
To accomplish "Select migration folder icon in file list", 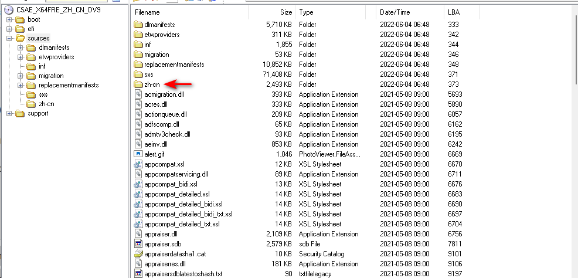I will tap(138, 55).
